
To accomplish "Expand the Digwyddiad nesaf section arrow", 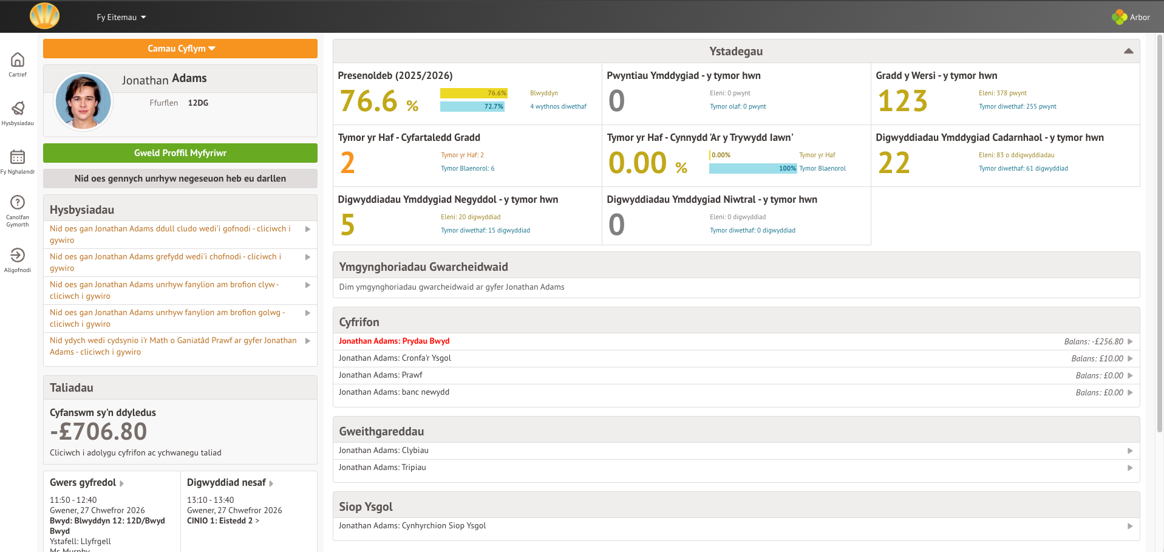I will tap(271, 483).
